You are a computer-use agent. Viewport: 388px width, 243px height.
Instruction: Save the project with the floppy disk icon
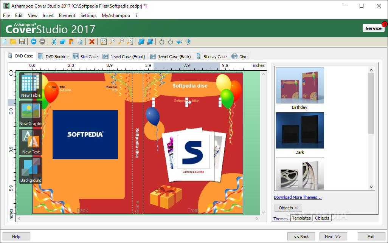click(x=22, y=42)
